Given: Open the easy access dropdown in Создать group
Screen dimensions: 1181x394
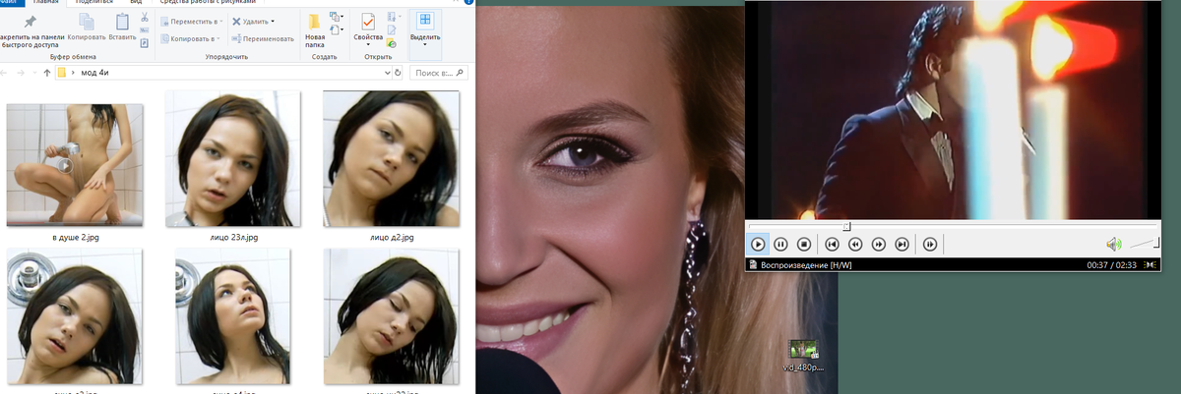Looking at the screenshot, I should pos(338,31).
